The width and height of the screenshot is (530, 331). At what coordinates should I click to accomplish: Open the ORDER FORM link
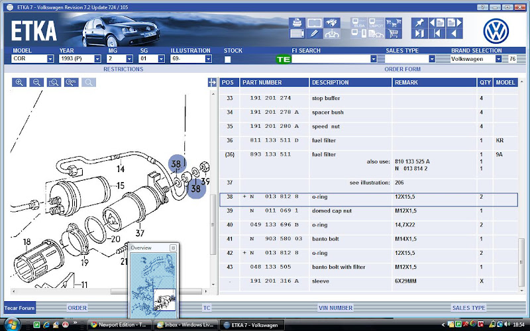click(402, 69)
